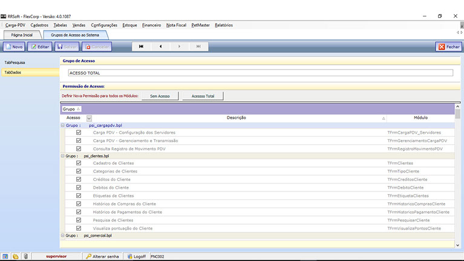Click the permissions list vertical scrollbar
This screenshot has height=261, width=464.
tap(457, 176)
